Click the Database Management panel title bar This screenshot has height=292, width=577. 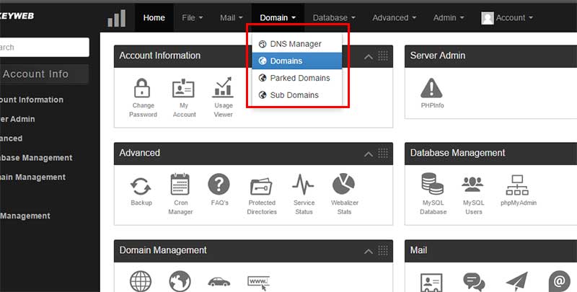click(490, 154)
